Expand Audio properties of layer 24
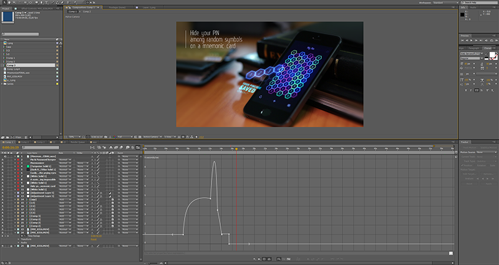 pos(19,243)
